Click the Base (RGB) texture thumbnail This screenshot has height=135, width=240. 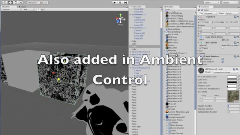[x=233, y=96]
